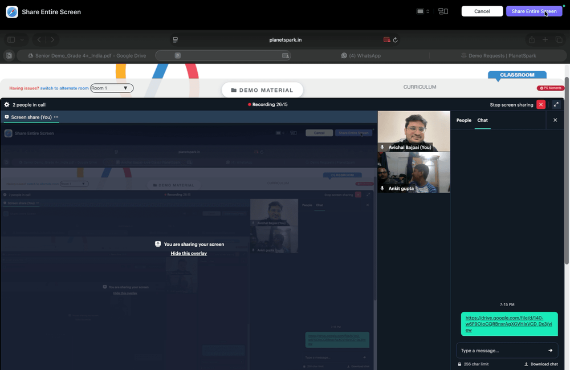
Task: Open the Screen share more options ellipsis
Action: pyautogui.click(x=56, y=117)
